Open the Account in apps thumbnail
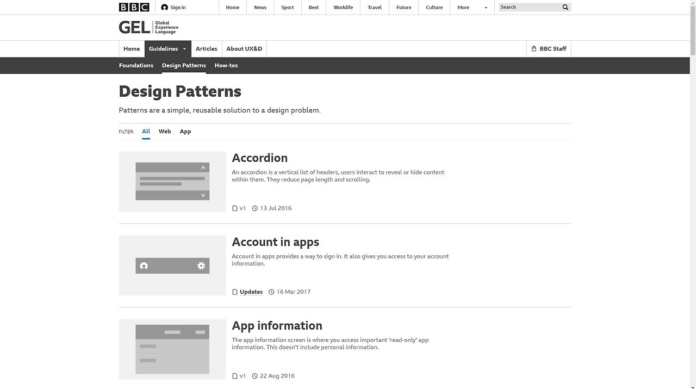696x389 pixels. (172, 266)
